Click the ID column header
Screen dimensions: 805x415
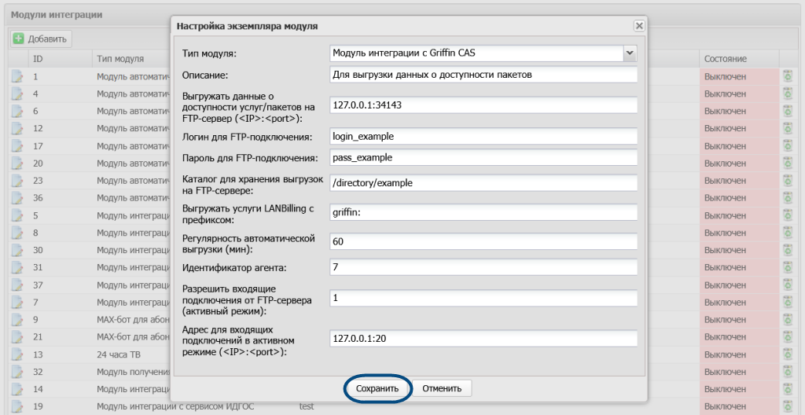pos(61,58)
